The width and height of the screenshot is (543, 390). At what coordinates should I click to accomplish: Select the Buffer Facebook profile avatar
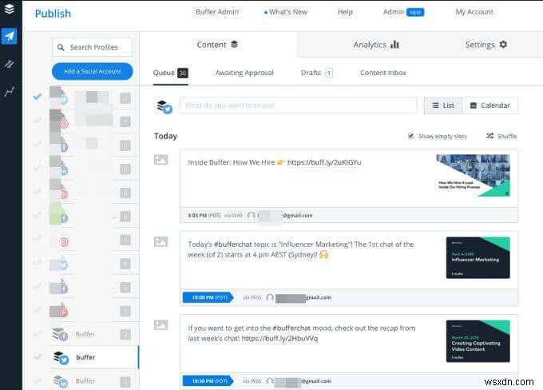60,334
